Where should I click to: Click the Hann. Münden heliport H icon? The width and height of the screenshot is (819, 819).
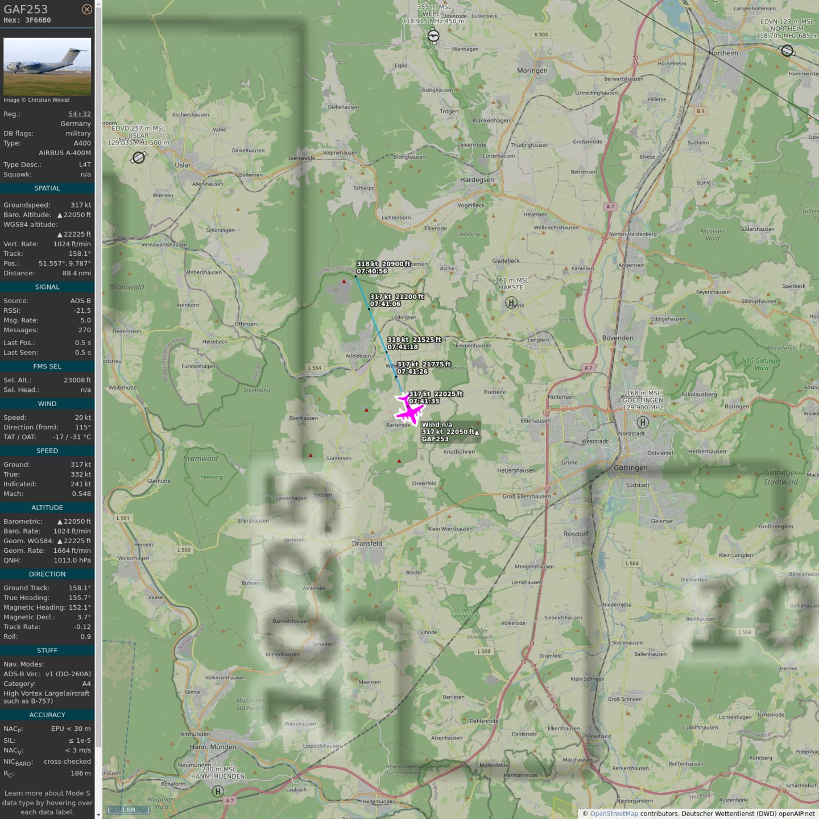(x=218, y=791)
